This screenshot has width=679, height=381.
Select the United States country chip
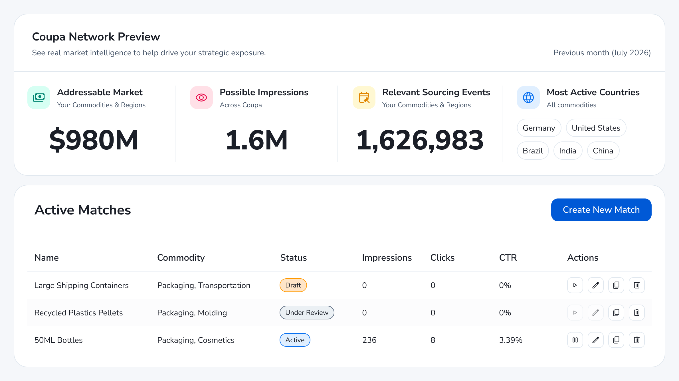596,128
